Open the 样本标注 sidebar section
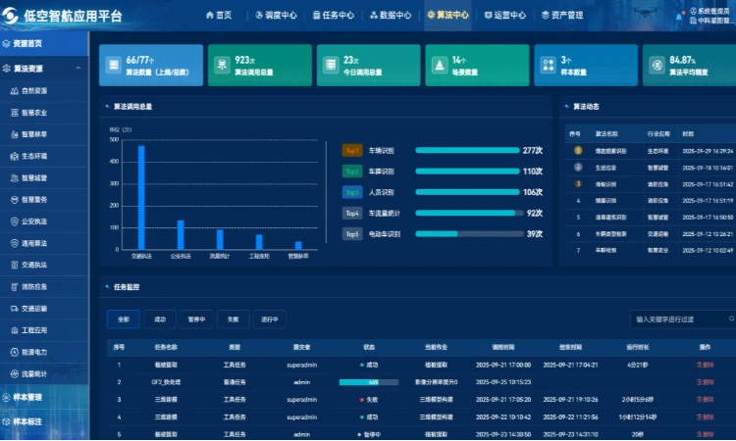Screen dimensions: 736x441 (x=44, y=421)
